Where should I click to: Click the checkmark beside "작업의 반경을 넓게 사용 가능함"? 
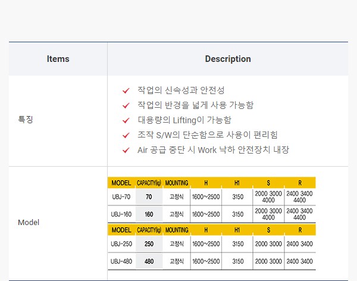126,105
